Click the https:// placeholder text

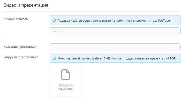click(x=57, y=31)
